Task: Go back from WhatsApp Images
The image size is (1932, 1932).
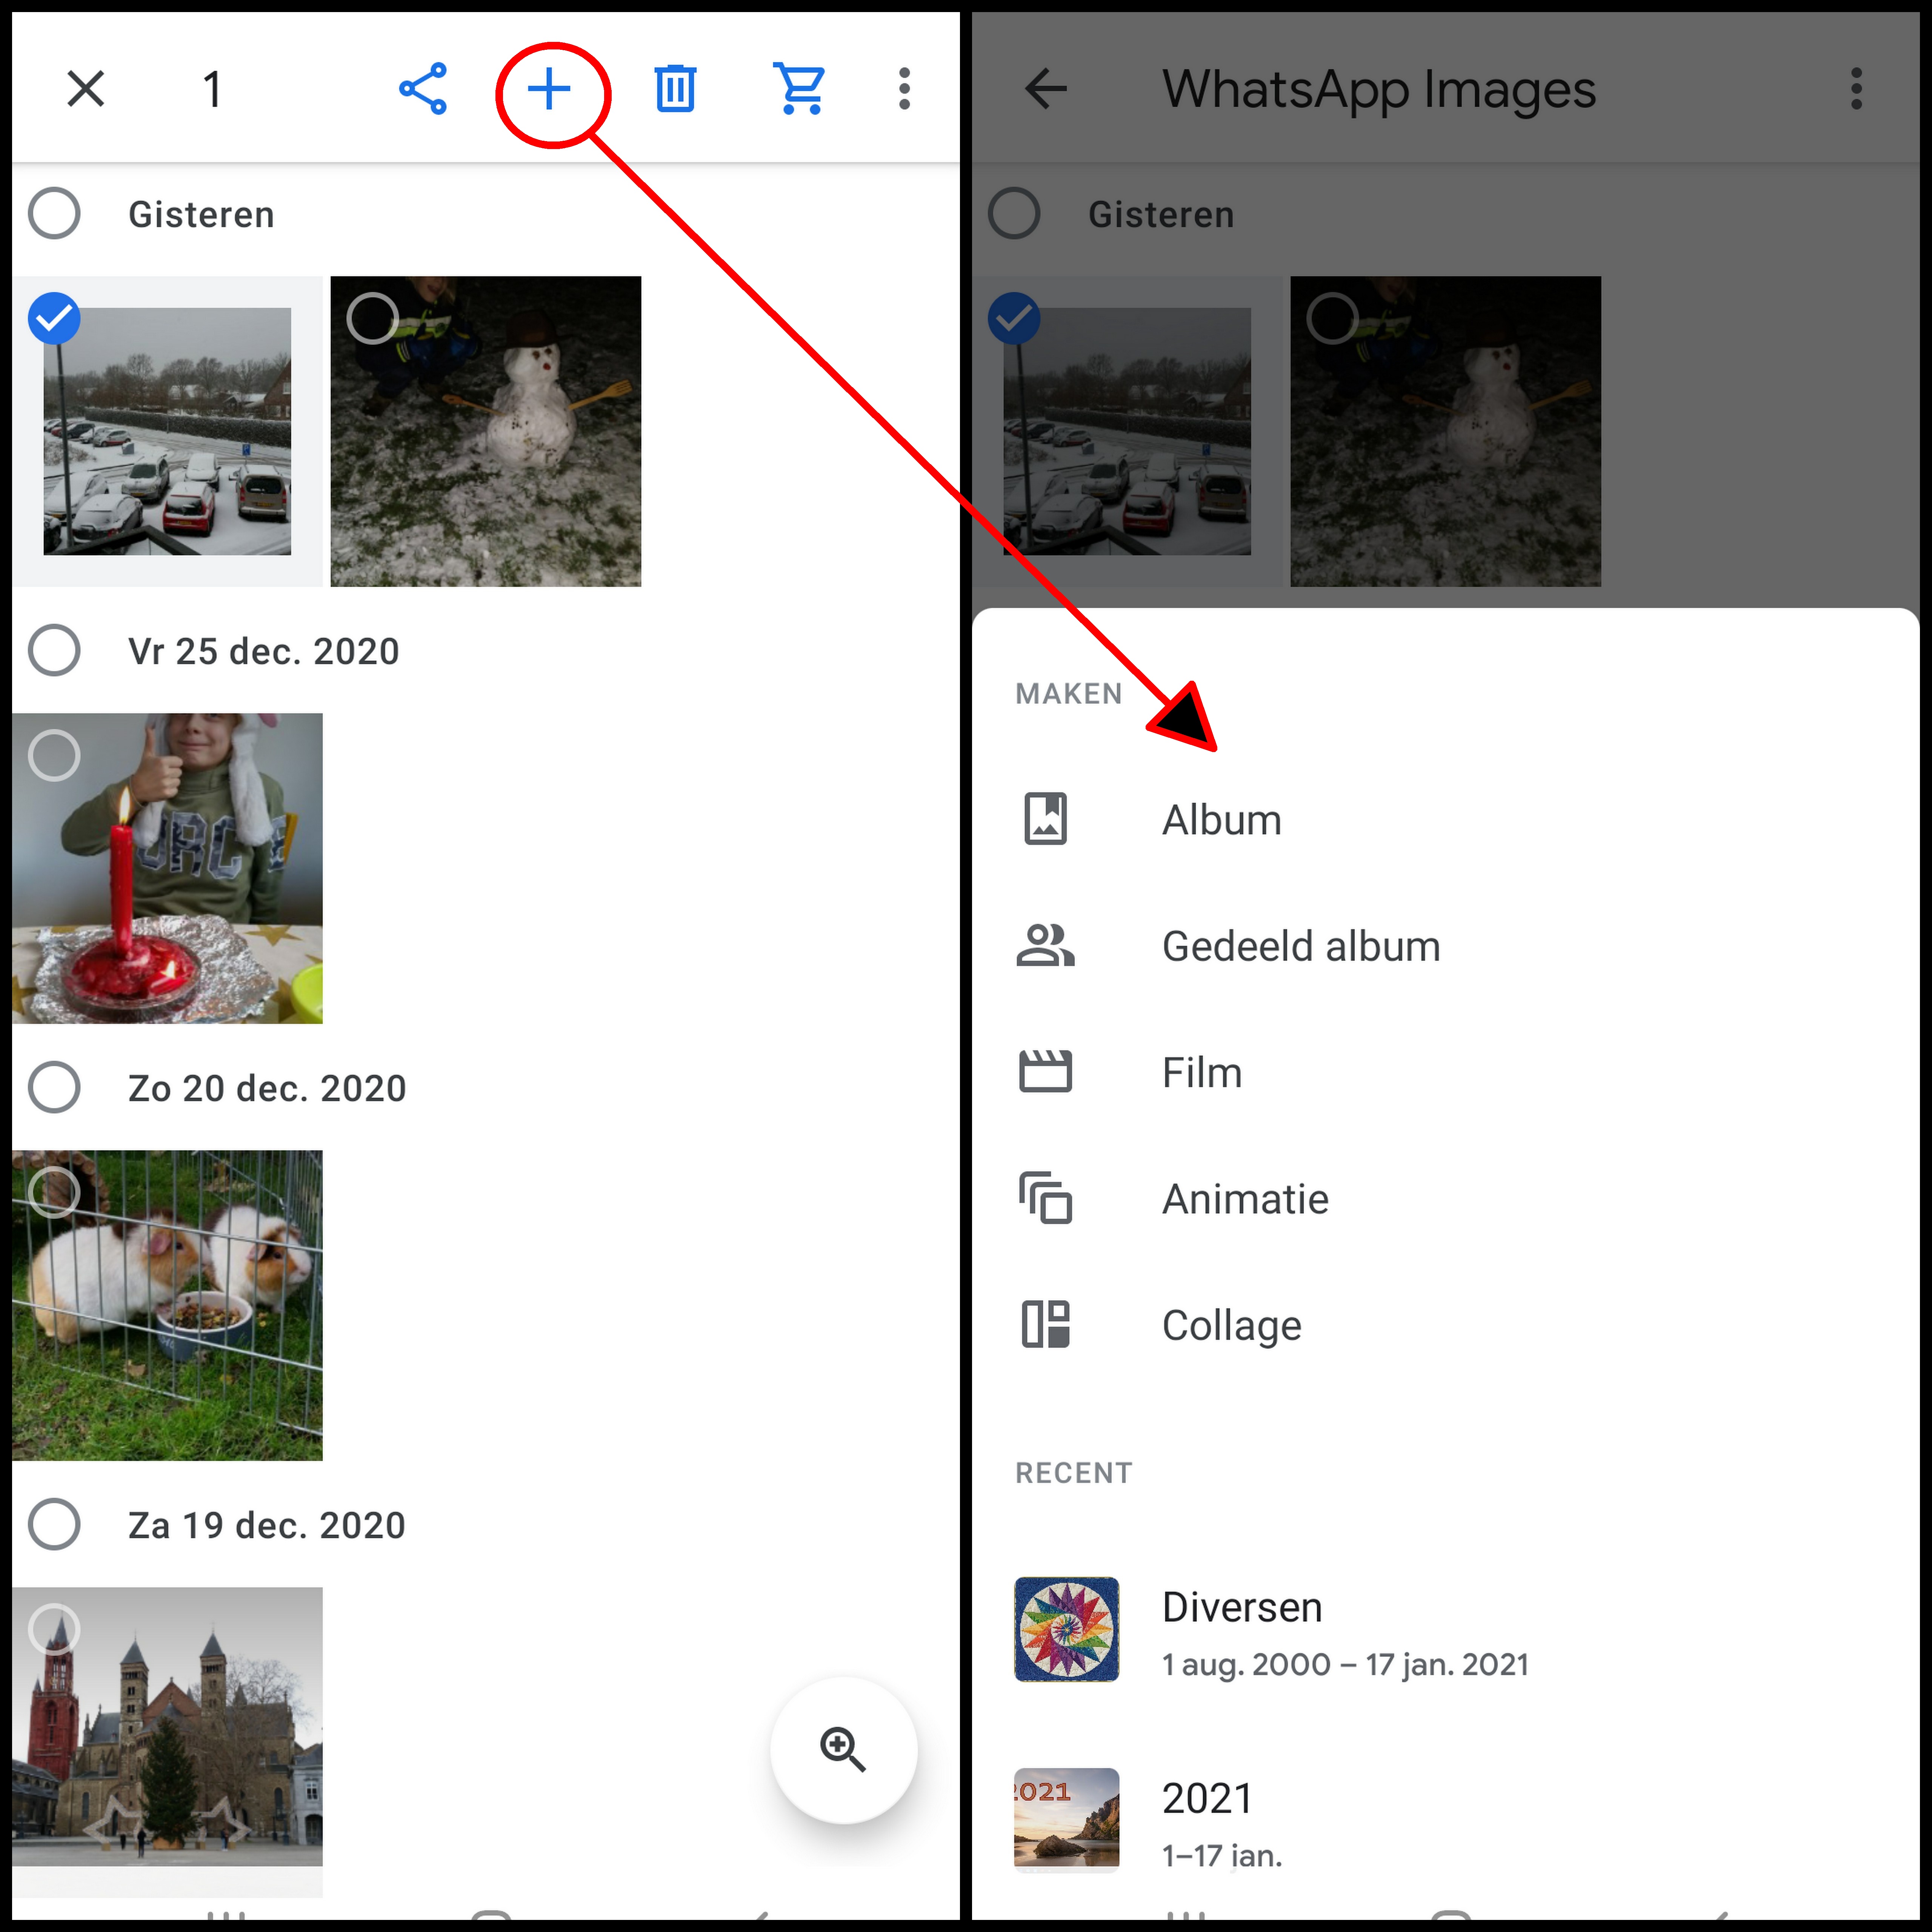Action: [1046, 89]
